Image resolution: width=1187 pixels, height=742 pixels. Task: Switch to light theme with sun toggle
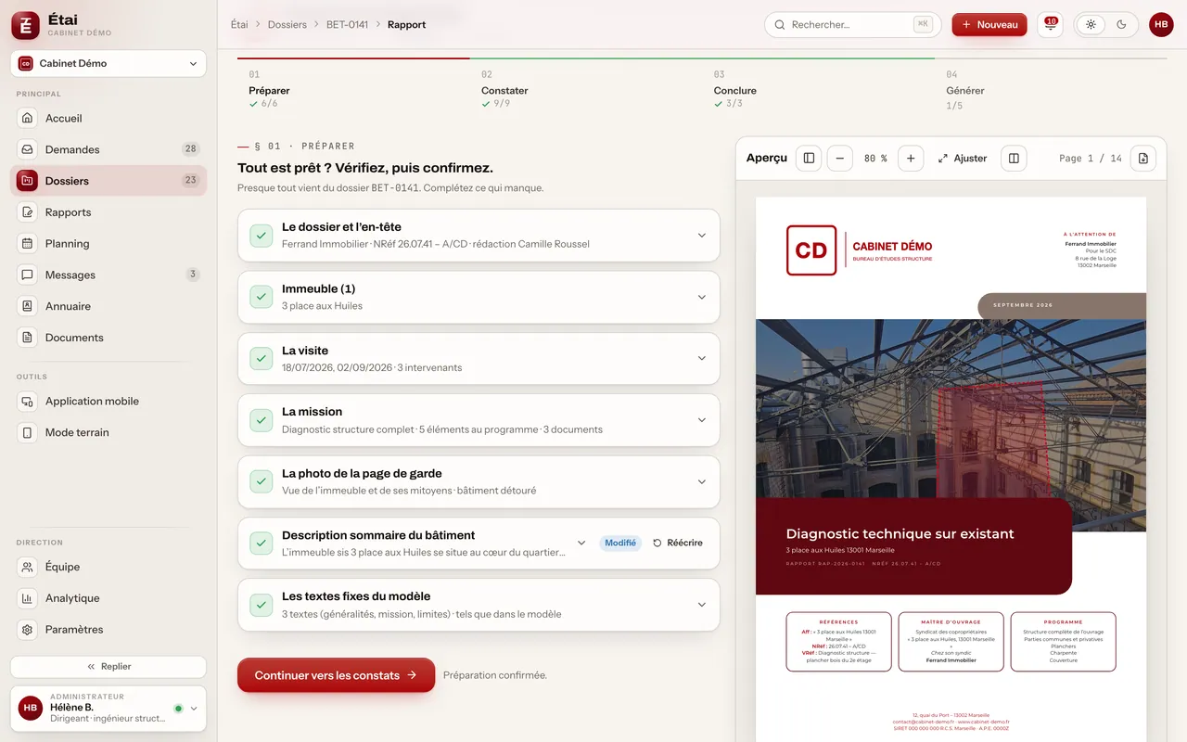click(1091, 25)
